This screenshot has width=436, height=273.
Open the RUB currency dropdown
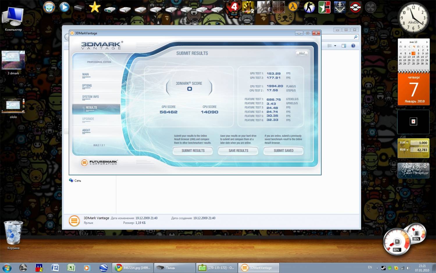point(404,150)
